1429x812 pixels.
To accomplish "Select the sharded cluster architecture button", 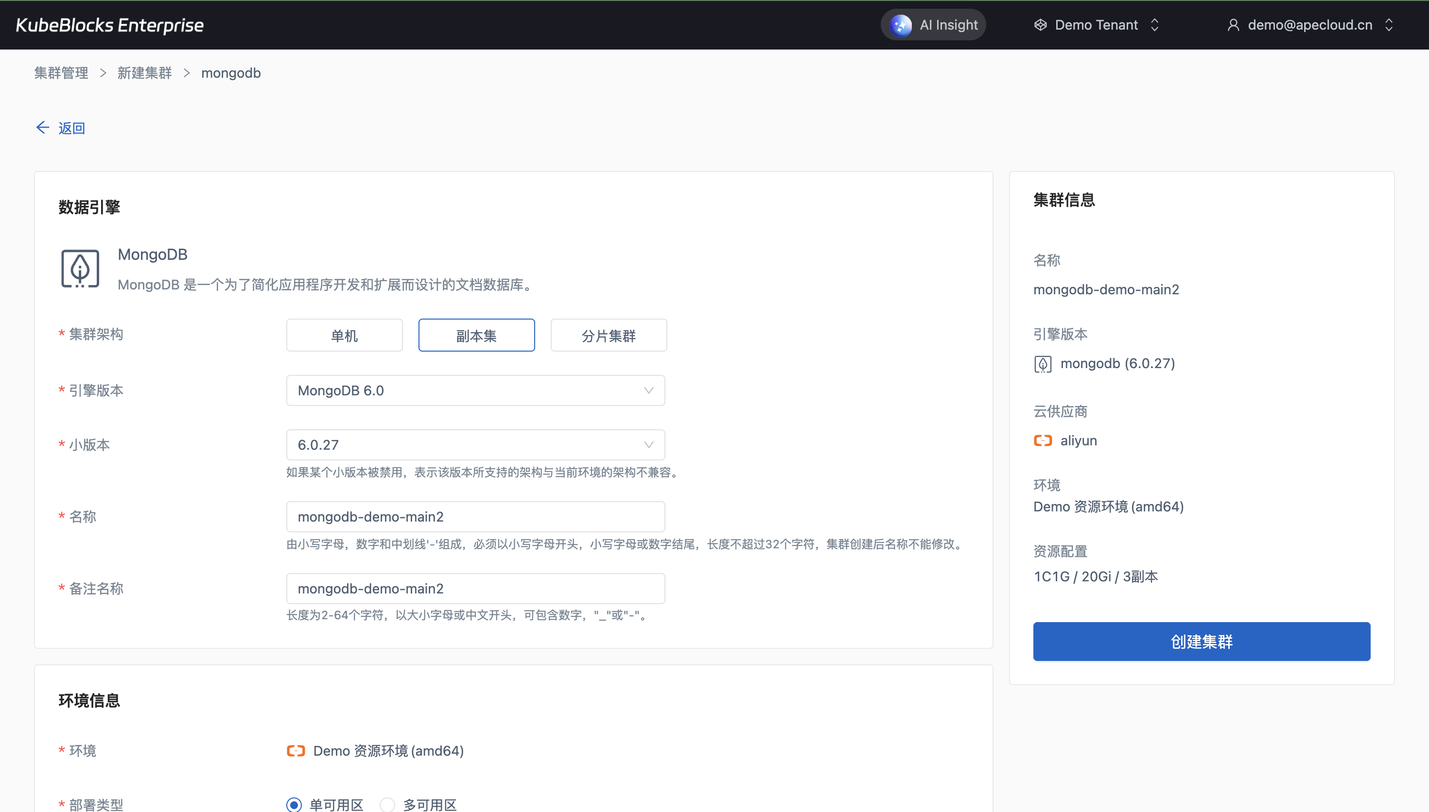I will coord(608,335).
